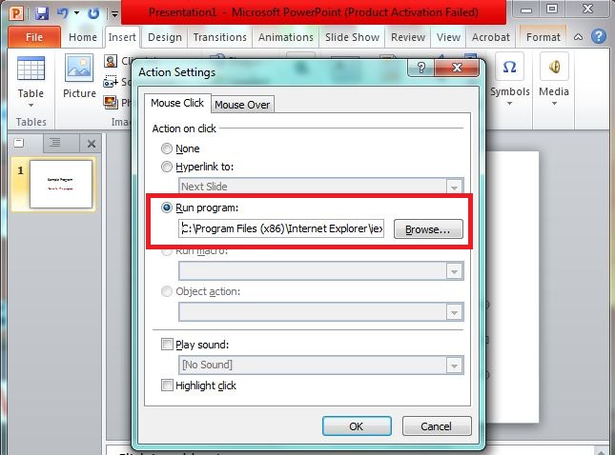The width and height of the screenshot is (615, 455).
Task: Switch to the Mouse Click tab
Action: (x=177, y=103)
